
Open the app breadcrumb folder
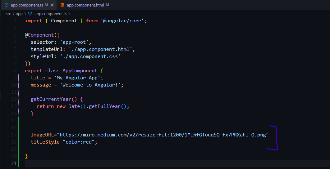point(19,14)
